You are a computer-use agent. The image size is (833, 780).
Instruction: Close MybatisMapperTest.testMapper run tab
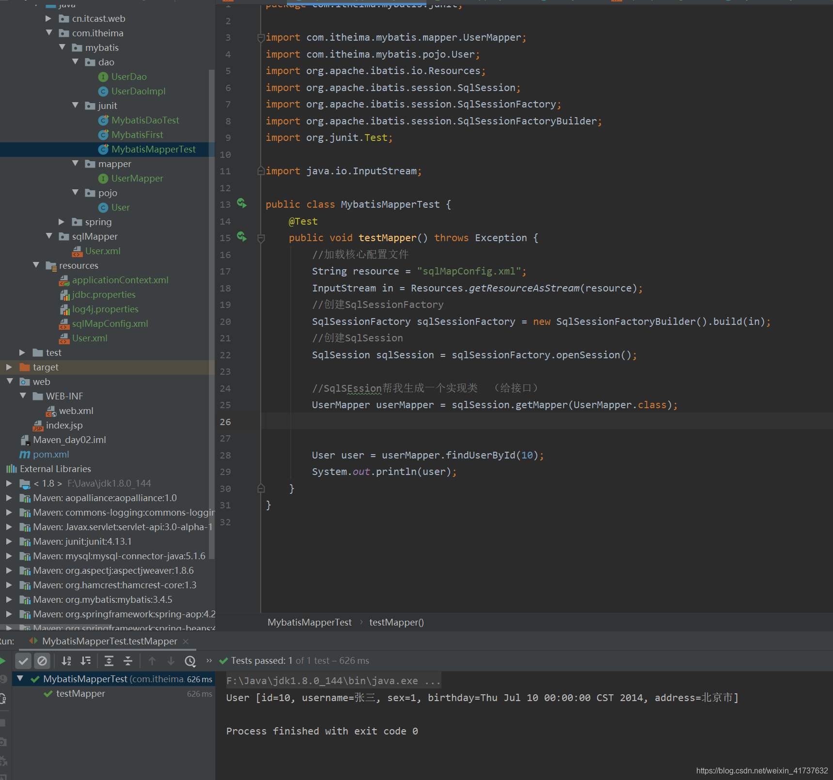tap(186, 641)
